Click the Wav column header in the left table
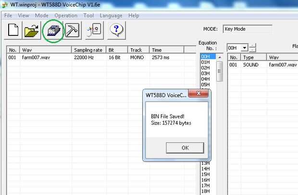 coord(46,50)
